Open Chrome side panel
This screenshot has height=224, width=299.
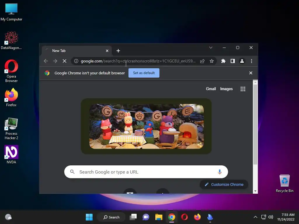[x=233, y=61]
